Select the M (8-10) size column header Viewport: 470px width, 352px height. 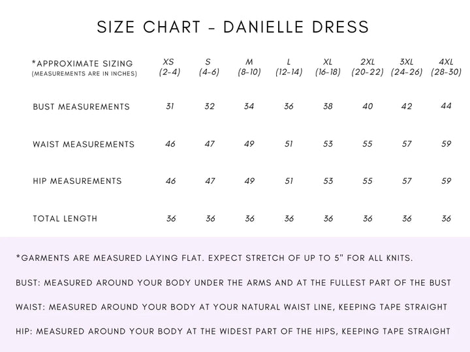(x=249, y=67)
